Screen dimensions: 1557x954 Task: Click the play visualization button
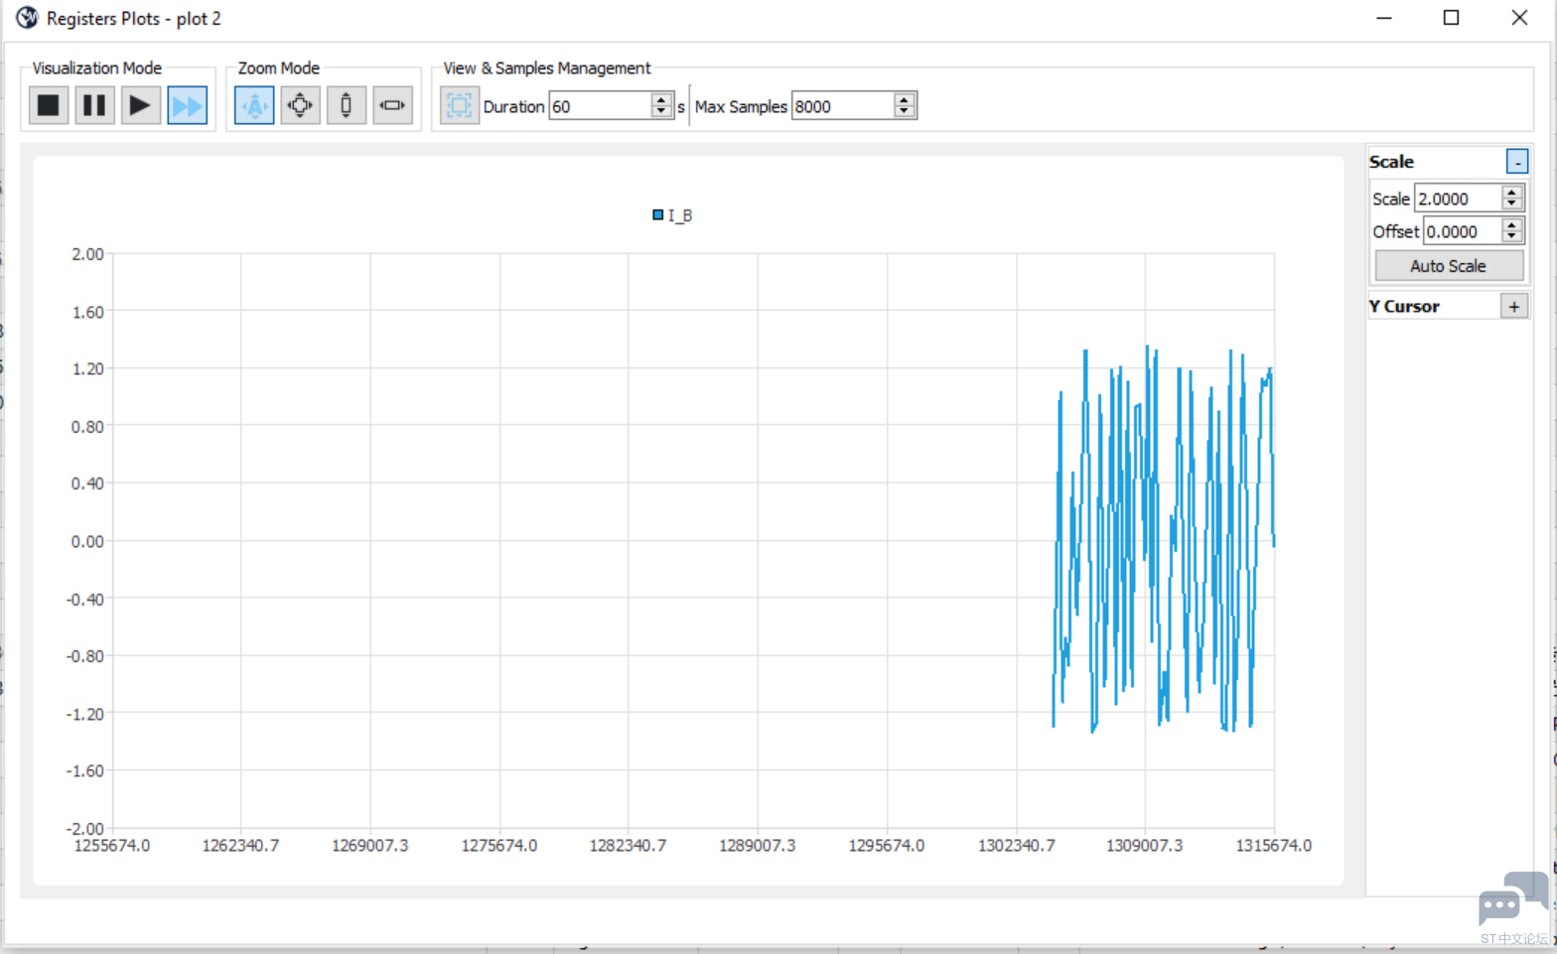(141, 105)
